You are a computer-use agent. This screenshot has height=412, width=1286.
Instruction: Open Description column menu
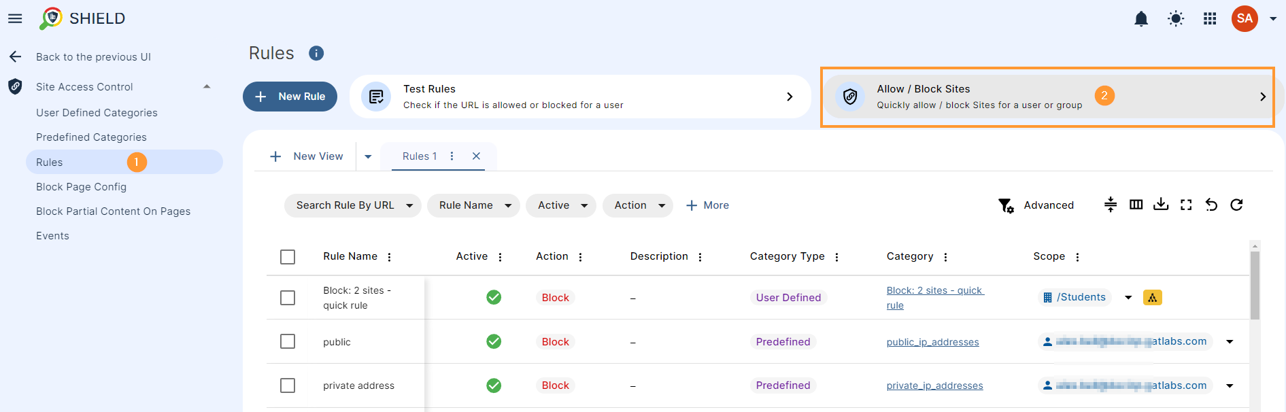(700, 257)
